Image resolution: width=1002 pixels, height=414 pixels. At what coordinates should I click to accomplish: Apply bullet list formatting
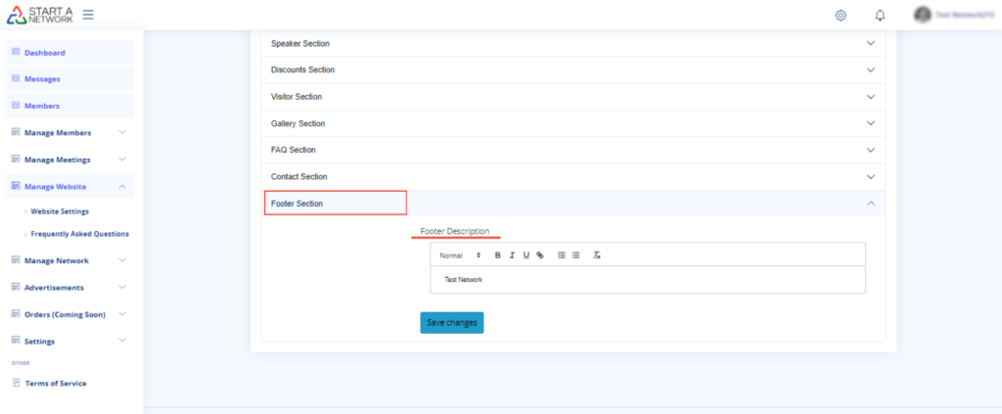[576, 254]
